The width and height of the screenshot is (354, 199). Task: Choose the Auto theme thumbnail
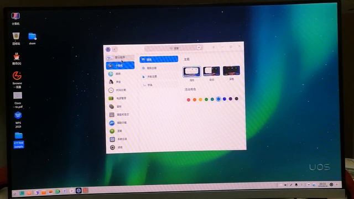coord(211,71)
